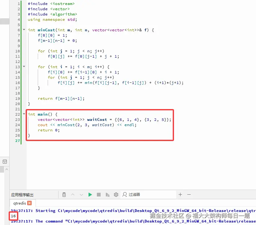256x225 pixels.
Task: Click 'return f[m-1][n-1];' statement
Action: coord(61,99)
